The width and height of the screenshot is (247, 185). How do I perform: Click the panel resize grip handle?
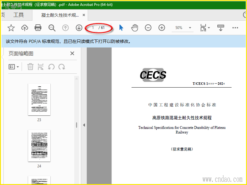click(x=77, y=125)
